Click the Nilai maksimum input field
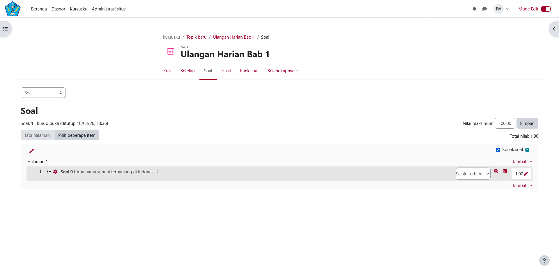The width and height of the screenshot is (559, 275). pos(505,123)
